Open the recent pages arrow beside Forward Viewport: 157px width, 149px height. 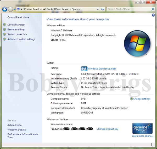pyautogui.click(x=14, y=9)
